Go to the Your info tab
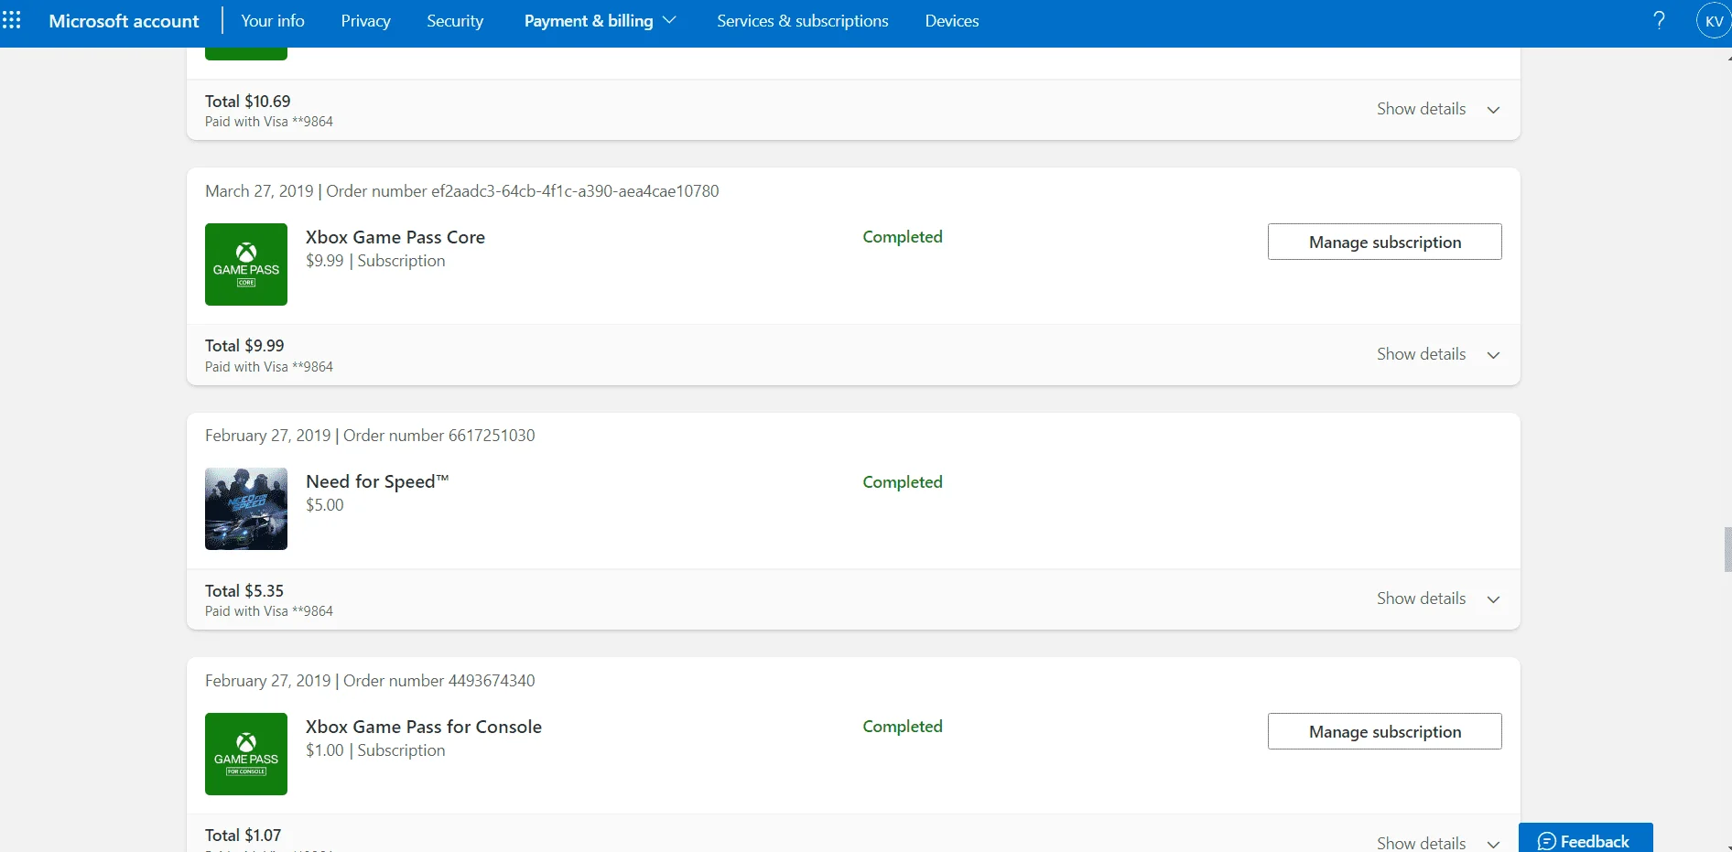 click(273, 20)
